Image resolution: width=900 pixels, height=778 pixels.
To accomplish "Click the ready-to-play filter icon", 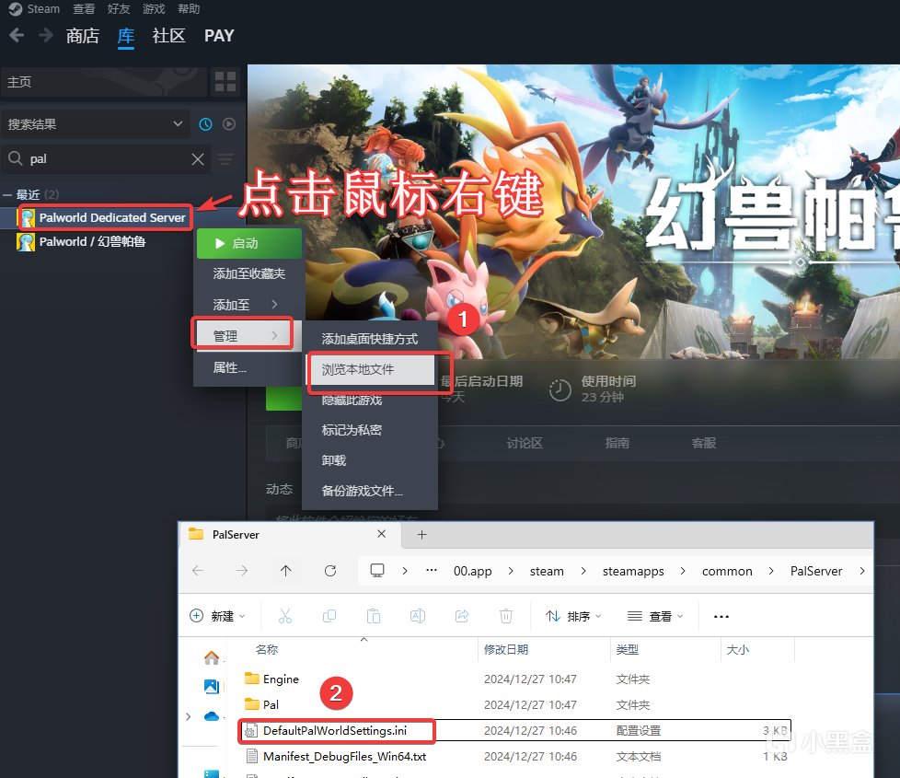I will pyautogui.click(x=229, y=124).
